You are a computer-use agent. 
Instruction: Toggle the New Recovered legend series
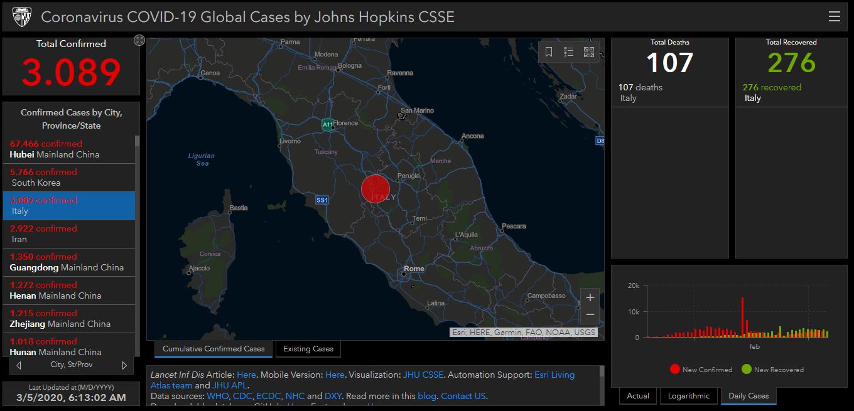click(772, 370)
